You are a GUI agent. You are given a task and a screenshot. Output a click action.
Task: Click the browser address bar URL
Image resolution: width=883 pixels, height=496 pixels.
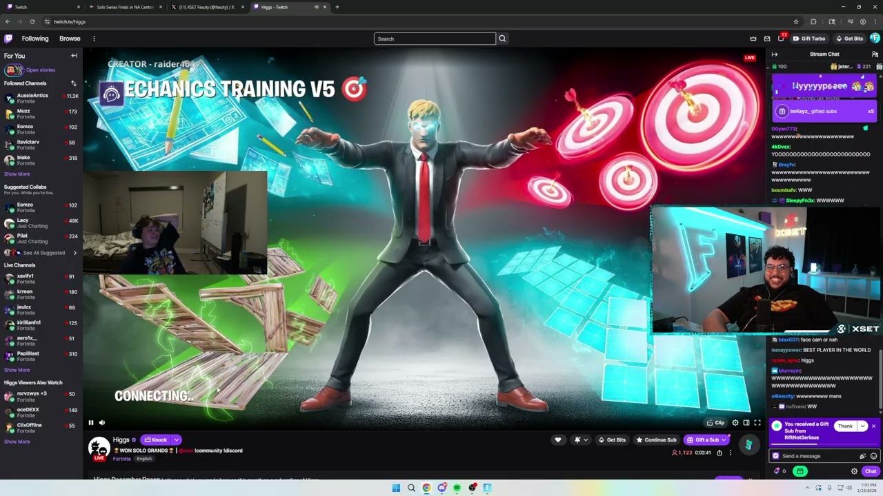[x=70, y=21]
